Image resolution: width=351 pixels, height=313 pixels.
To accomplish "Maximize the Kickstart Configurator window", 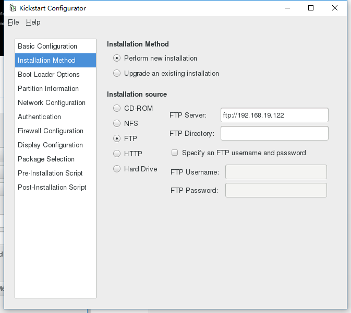I will (311, 8).
